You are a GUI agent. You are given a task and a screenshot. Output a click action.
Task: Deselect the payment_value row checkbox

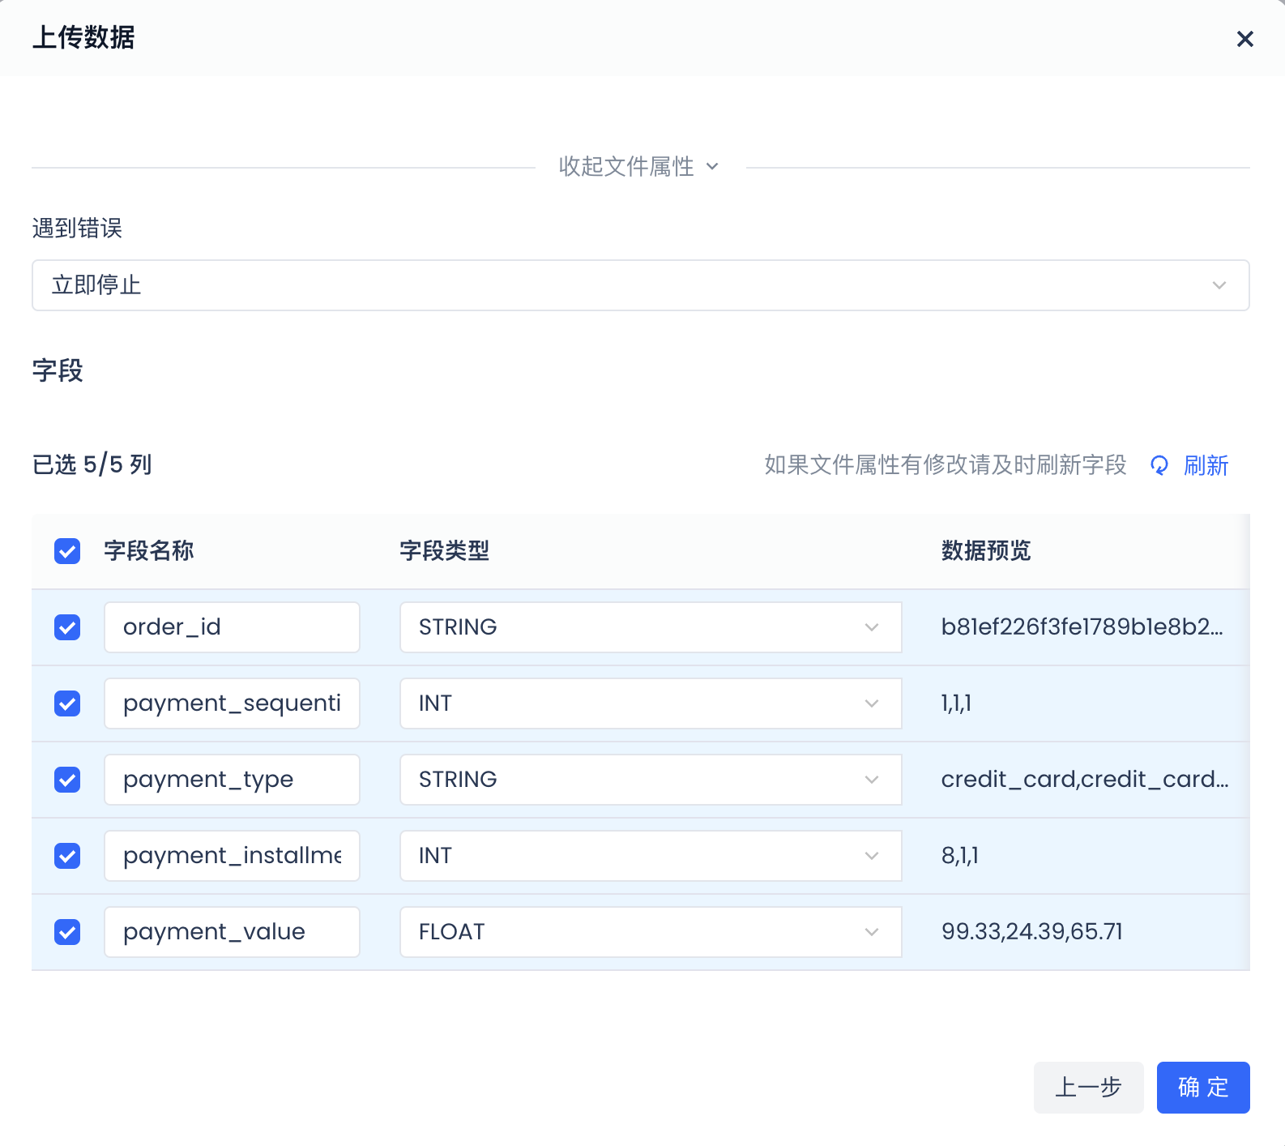67,932
